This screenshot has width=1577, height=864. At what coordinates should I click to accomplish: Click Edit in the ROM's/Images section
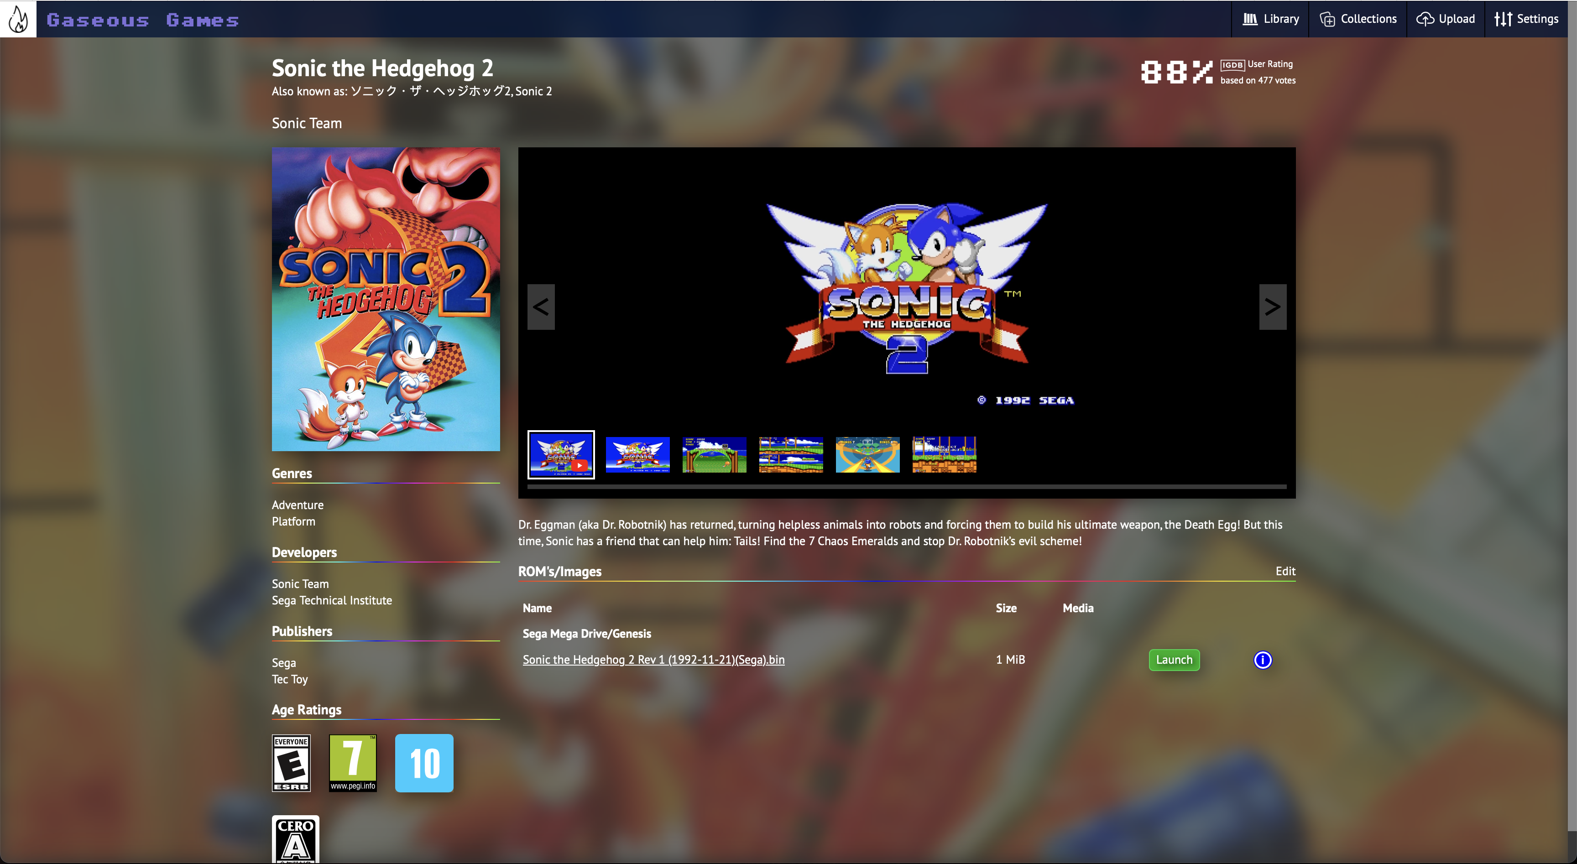(x=1285, y=571)
